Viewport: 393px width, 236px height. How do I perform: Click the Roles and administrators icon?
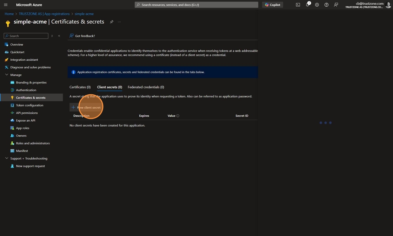pyautogui.click(x=12, y=143)
